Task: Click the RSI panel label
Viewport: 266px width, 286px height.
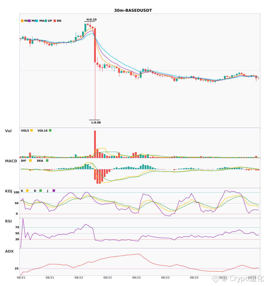Action: click(x=8, y=221)
